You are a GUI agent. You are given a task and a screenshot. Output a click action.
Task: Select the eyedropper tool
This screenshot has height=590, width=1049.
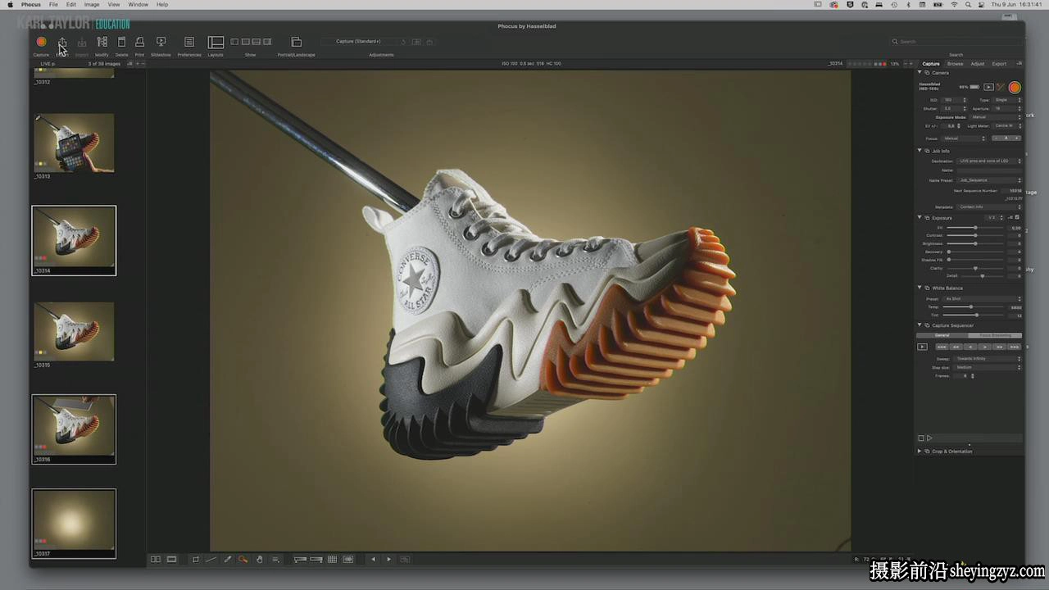click(227, 559)
